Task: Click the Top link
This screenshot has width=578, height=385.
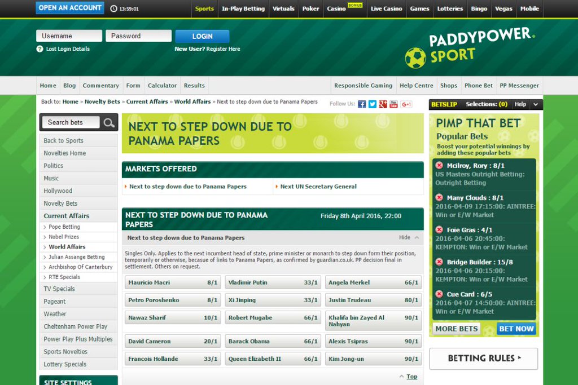Action: (411, 377)
